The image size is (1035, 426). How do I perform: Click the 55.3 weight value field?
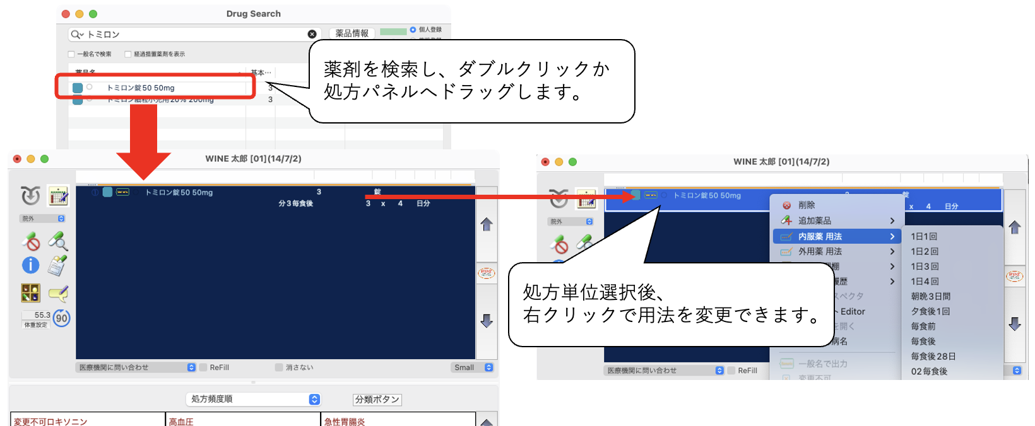(x=37, y=315)
